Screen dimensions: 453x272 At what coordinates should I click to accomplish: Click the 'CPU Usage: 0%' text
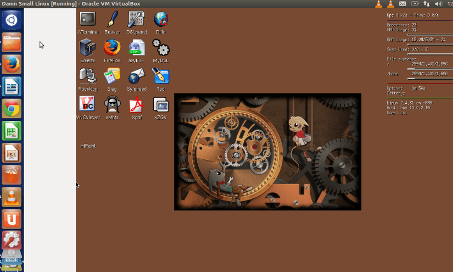pyautogui.click(x=401, y=30)
